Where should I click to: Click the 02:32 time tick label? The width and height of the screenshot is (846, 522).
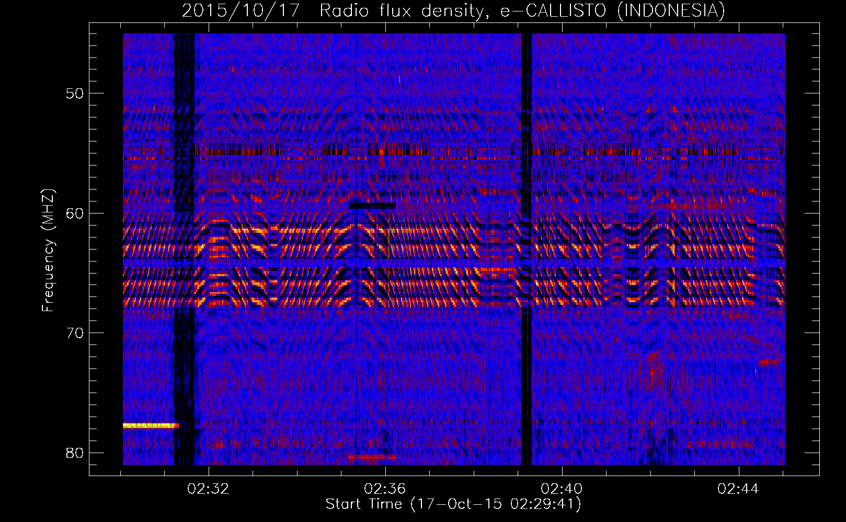click(209, 489)
